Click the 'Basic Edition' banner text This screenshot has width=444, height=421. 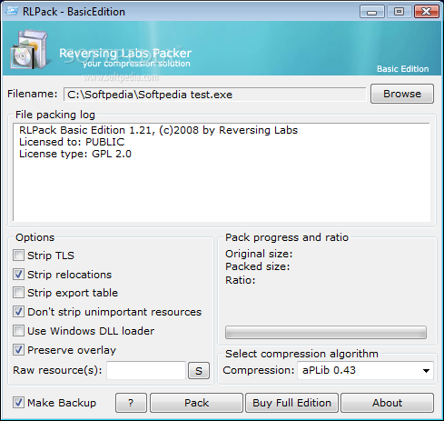pos(402,69)
